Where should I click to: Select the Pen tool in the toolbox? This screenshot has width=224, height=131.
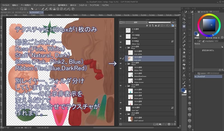coord(184,42)
